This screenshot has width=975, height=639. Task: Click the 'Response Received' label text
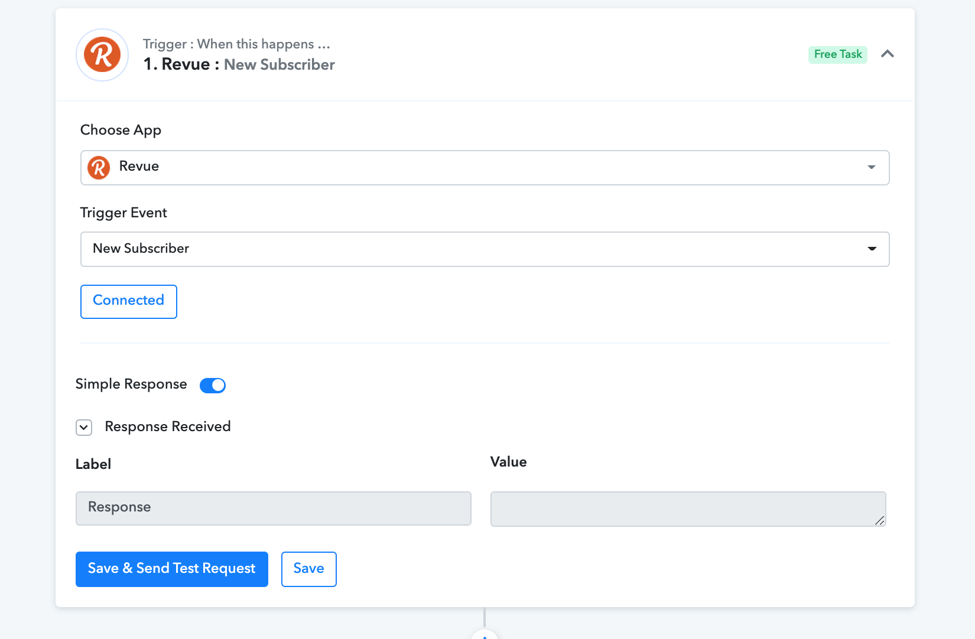pos(168,426)
